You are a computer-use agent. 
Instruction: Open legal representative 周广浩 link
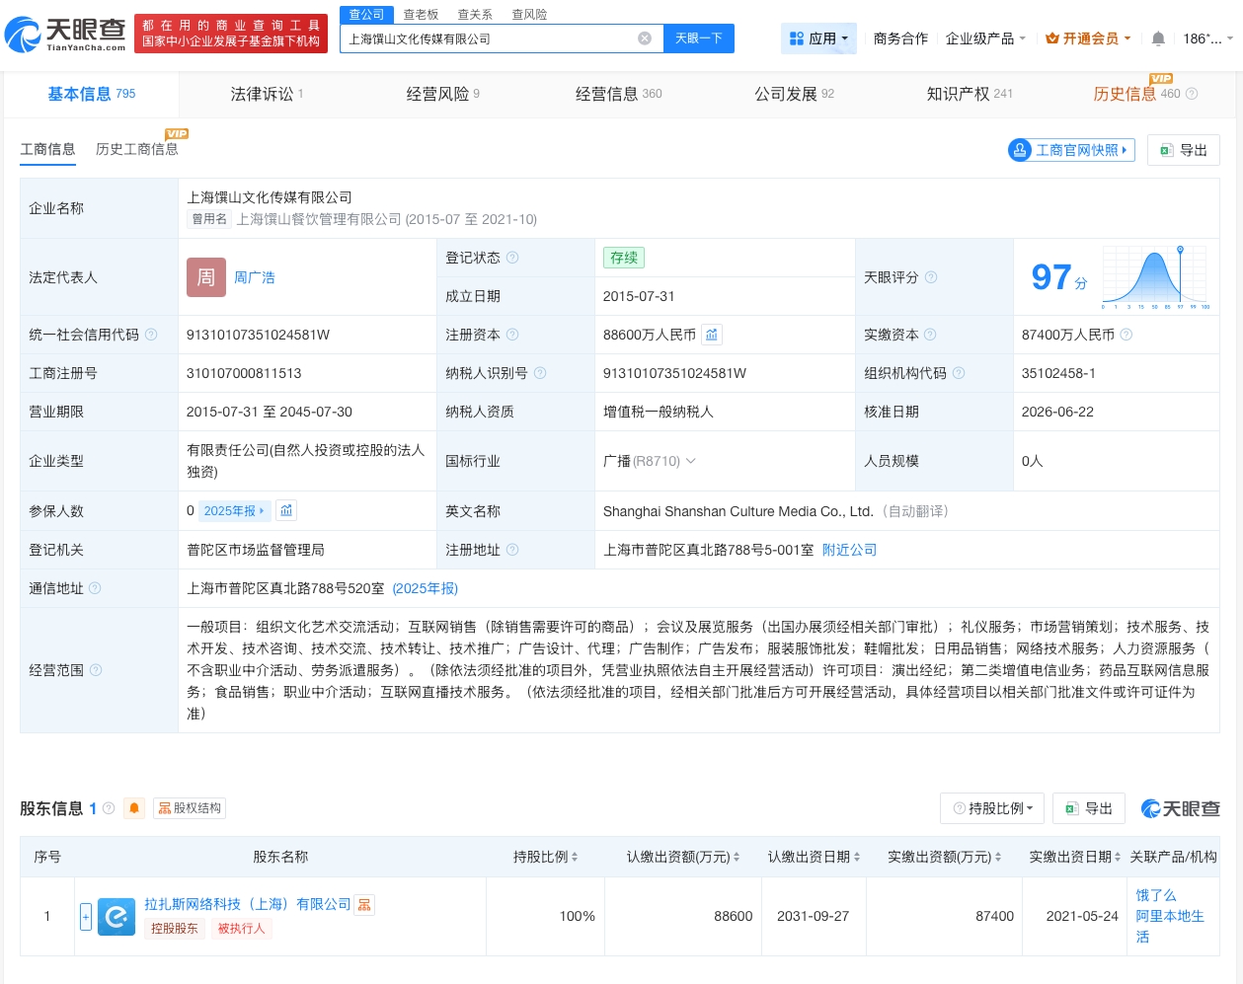pyautogui.click(x=255, y=277)
